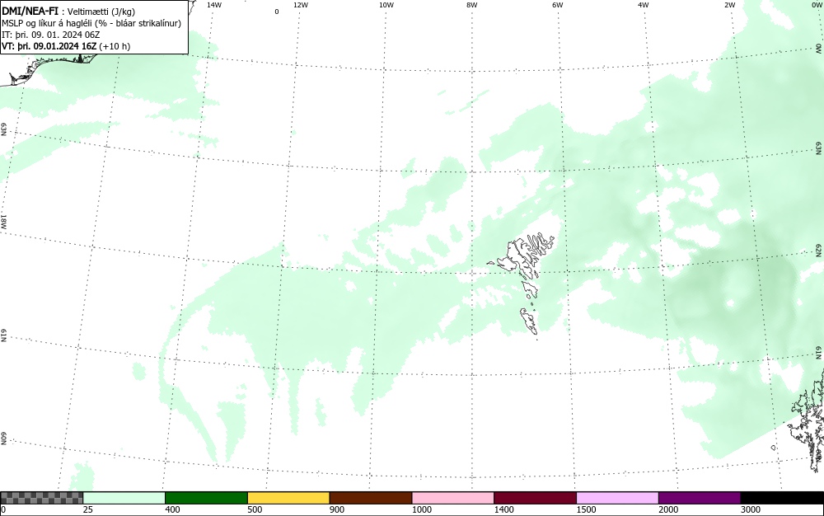Click the Veltimætti (J/kg) label
824x516 pixels.
click(x=100, y=12)
